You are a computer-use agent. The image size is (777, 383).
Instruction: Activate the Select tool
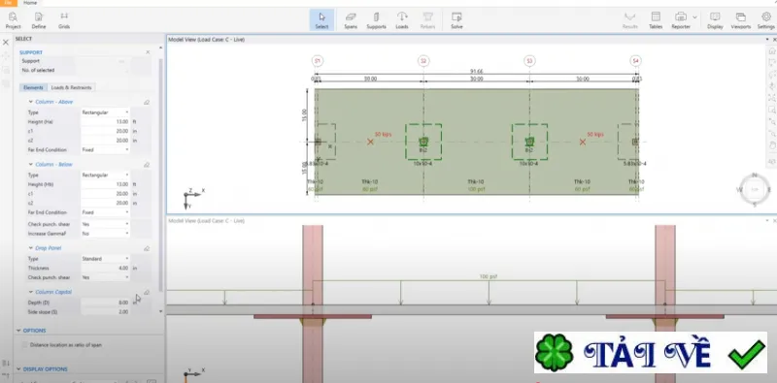click(321, 20)
